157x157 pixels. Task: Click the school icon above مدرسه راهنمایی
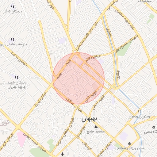click(13, 40)
